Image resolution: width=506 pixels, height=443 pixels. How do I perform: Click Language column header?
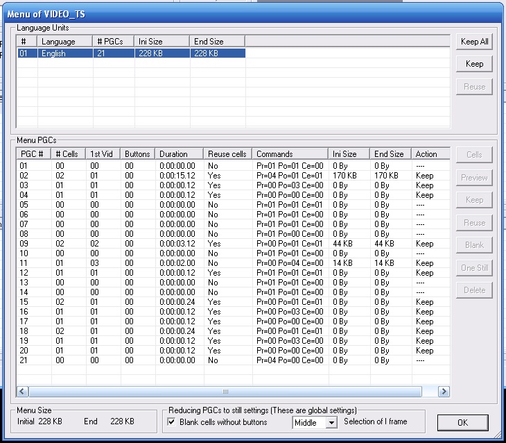pos(65,42)
